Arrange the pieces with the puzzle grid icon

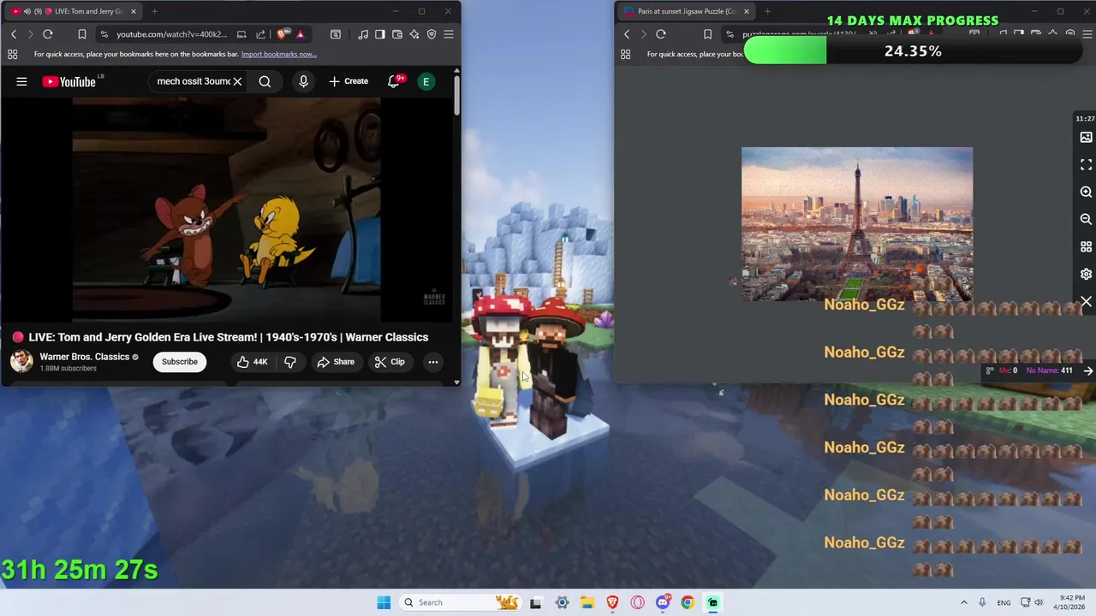click(x=1086, y=246)
